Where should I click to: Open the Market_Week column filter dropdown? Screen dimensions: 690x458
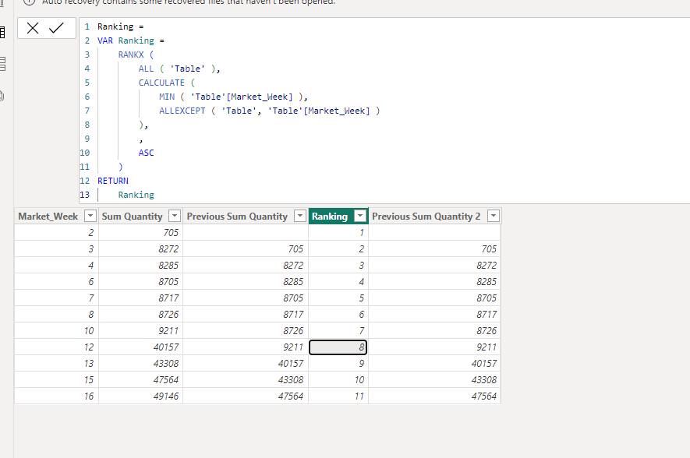[x=90, y=216]
